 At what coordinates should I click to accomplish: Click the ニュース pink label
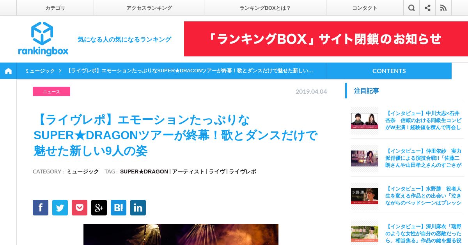pos(51,91)
